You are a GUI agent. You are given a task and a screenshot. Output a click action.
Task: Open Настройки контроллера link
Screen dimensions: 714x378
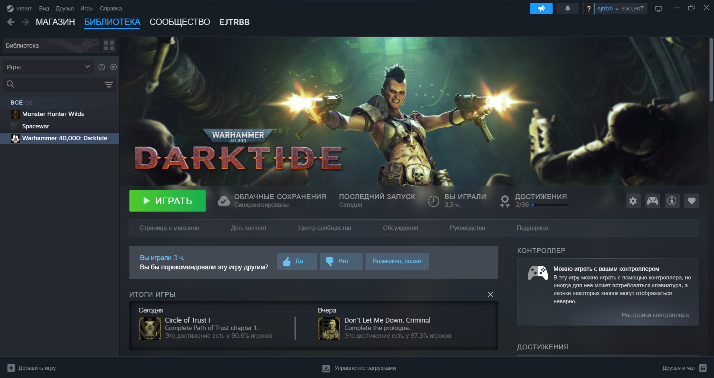click(655, 315)
